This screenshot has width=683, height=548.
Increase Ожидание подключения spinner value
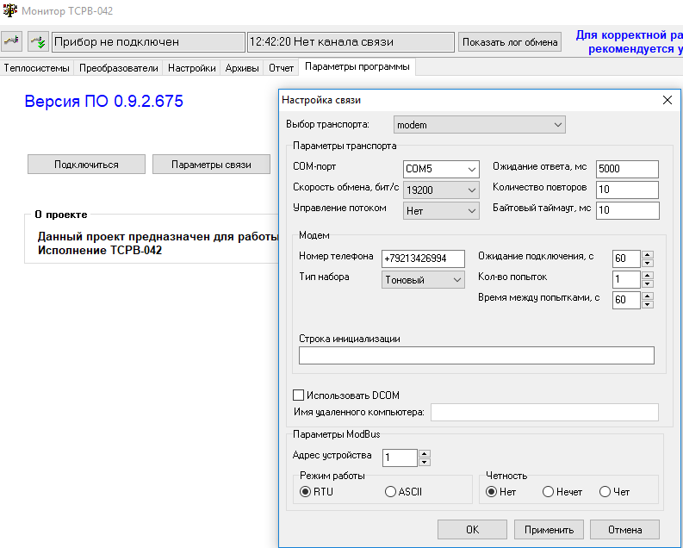(x=647, y=254)
